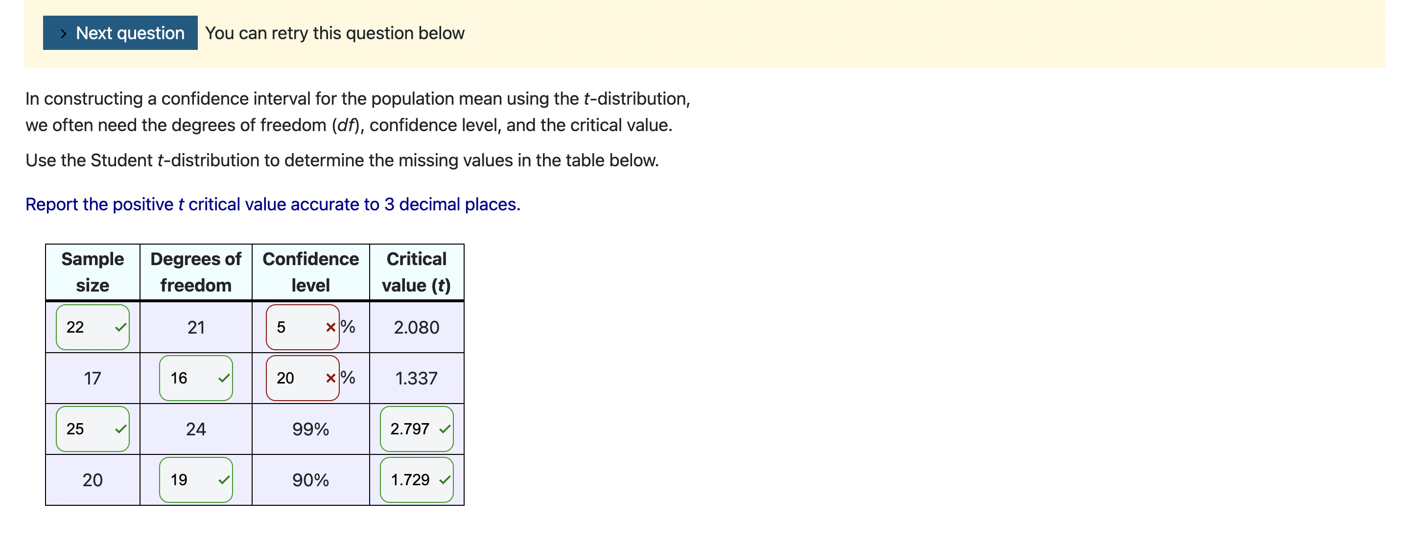Screen dimensions: 1410x541
Task: Click the Confidence level column header
Action: tap(310, 271)
